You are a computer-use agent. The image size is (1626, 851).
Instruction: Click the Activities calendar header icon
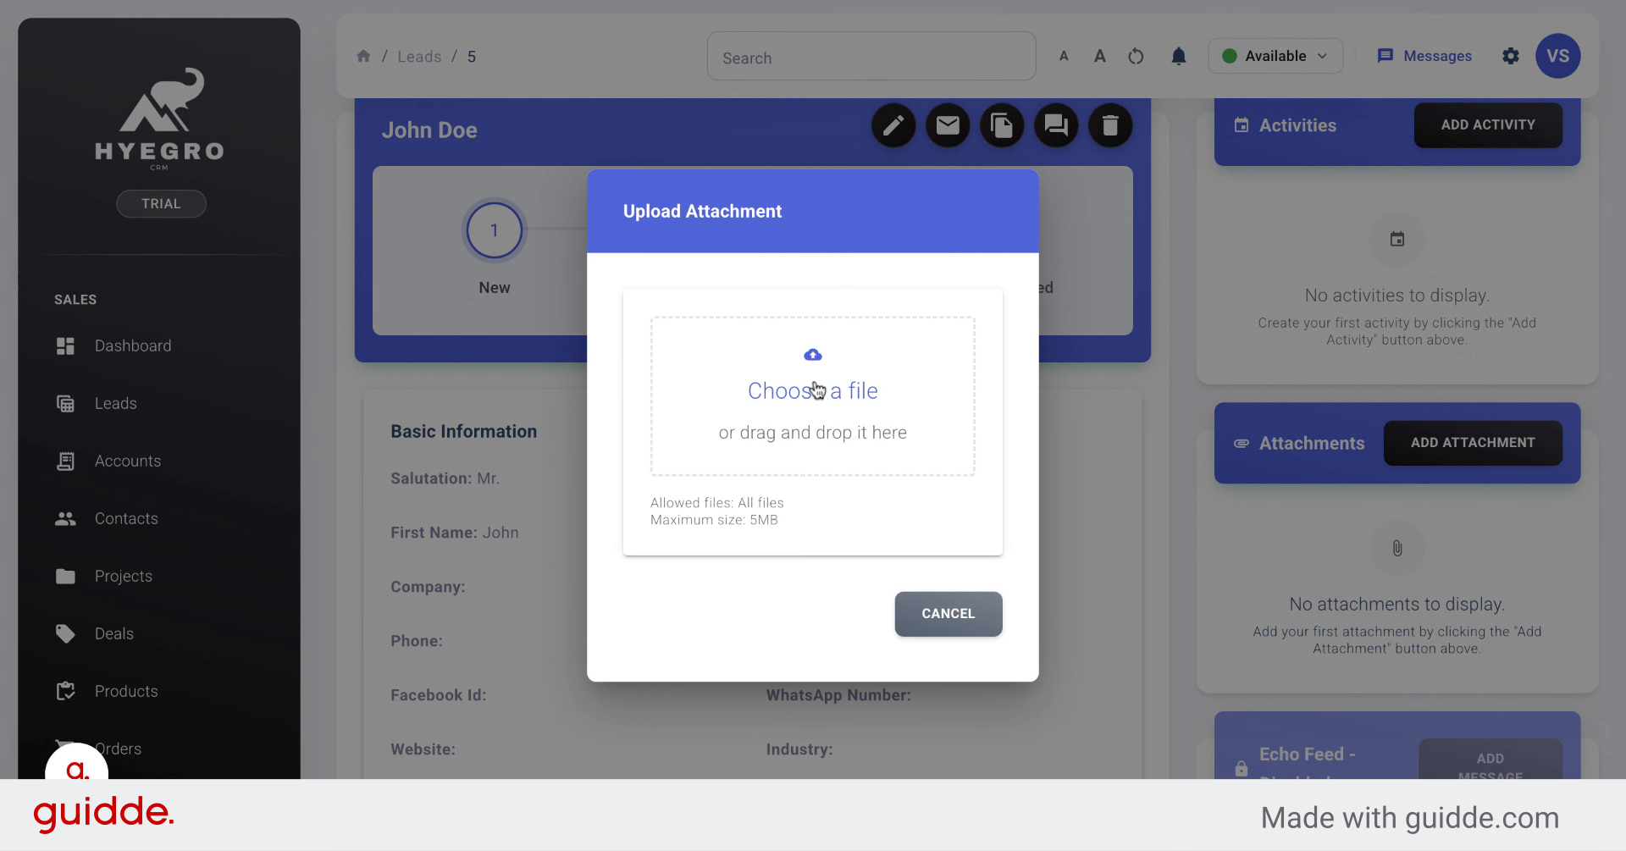tap(1242, 125)
